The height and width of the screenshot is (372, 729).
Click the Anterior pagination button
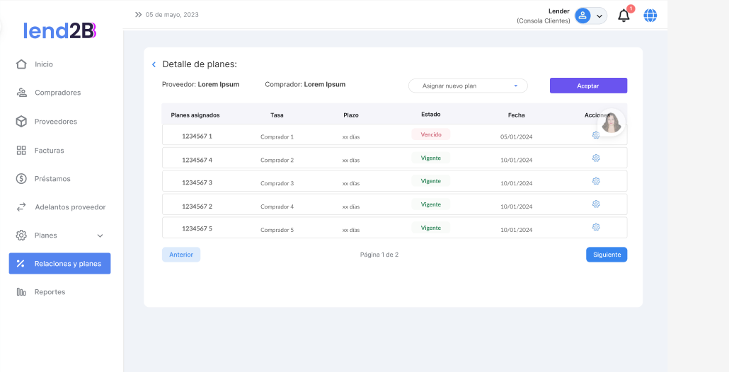click(181, 255)
